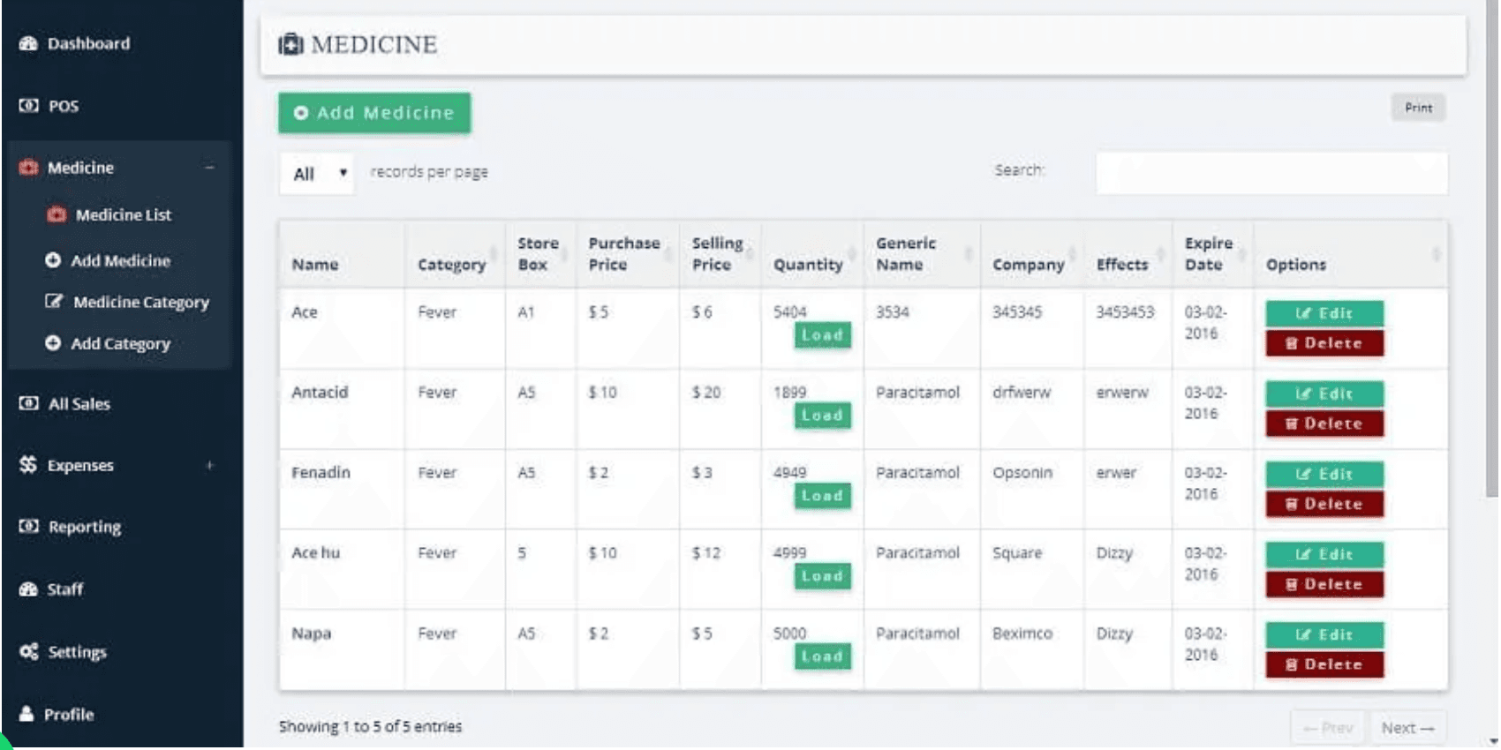Delete the Napa medicine entry
Screen dimensions: 1501x750
[x=1324, y=664]
